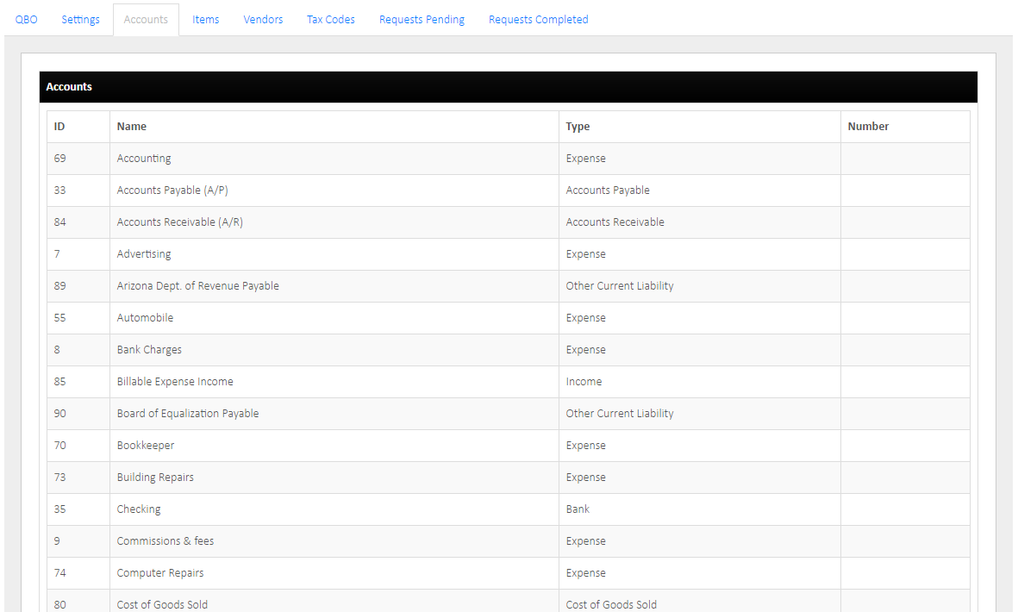Click Other Current Liability in the Board row
Viewport: 1018px width, 612px height.
tap(620, 413)
